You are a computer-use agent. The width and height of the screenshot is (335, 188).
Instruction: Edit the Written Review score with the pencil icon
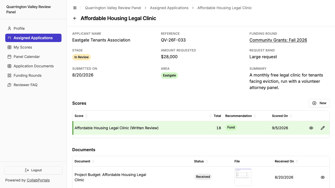click(323, 128)
